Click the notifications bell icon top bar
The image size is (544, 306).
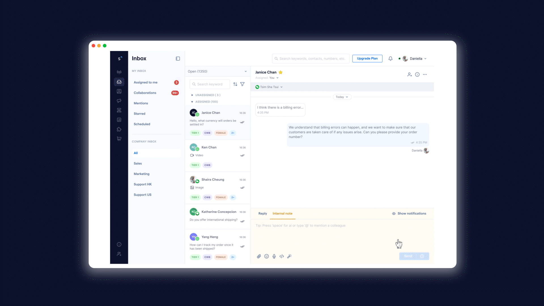(390, 59)
